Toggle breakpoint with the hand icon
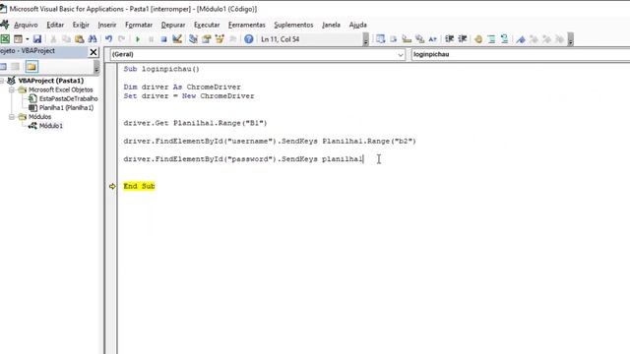The image size is (630, 354). 478,39
